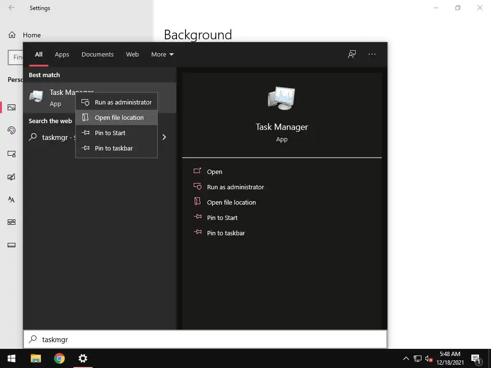Click Open in the preview pane
Image resolution: width=491 pixels, height=368 pixels.
[x=214, y=172]
